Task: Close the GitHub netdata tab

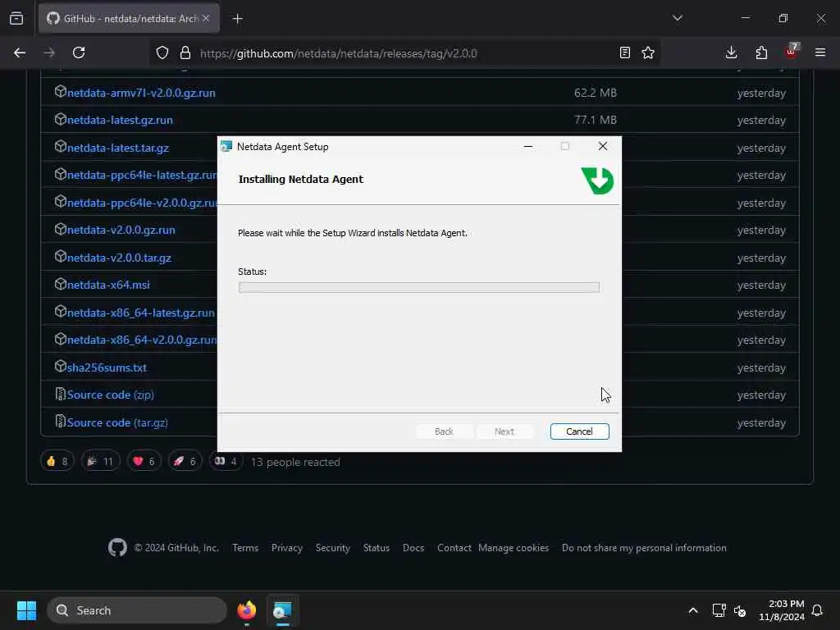Action: click(206, 18)
